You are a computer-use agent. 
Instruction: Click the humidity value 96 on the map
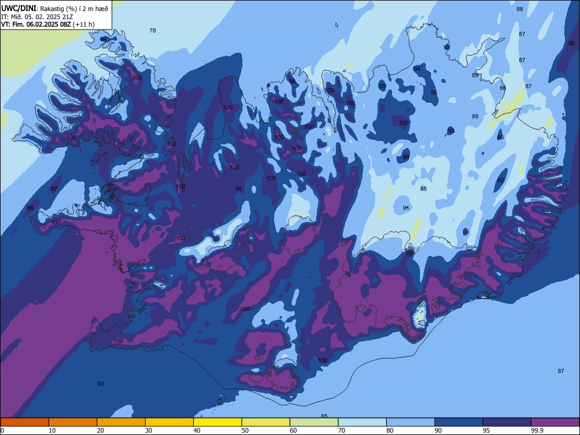tap(571, 43)
